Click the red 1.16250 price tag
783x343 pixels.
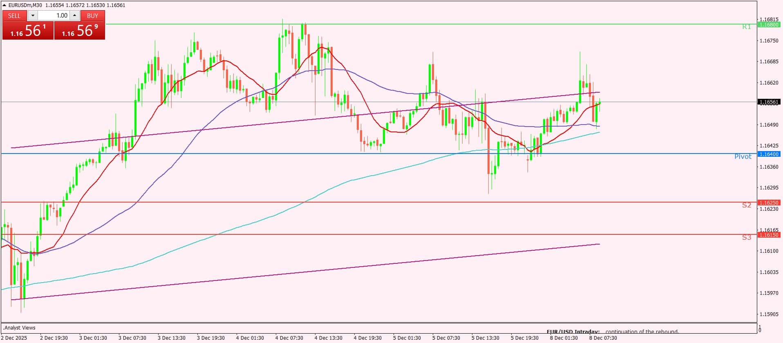[x=769, y=203]
